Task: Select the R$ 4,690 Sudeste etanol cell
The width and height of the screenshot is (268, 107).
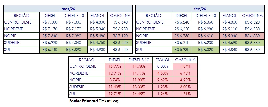Action: tap(230, 43)
